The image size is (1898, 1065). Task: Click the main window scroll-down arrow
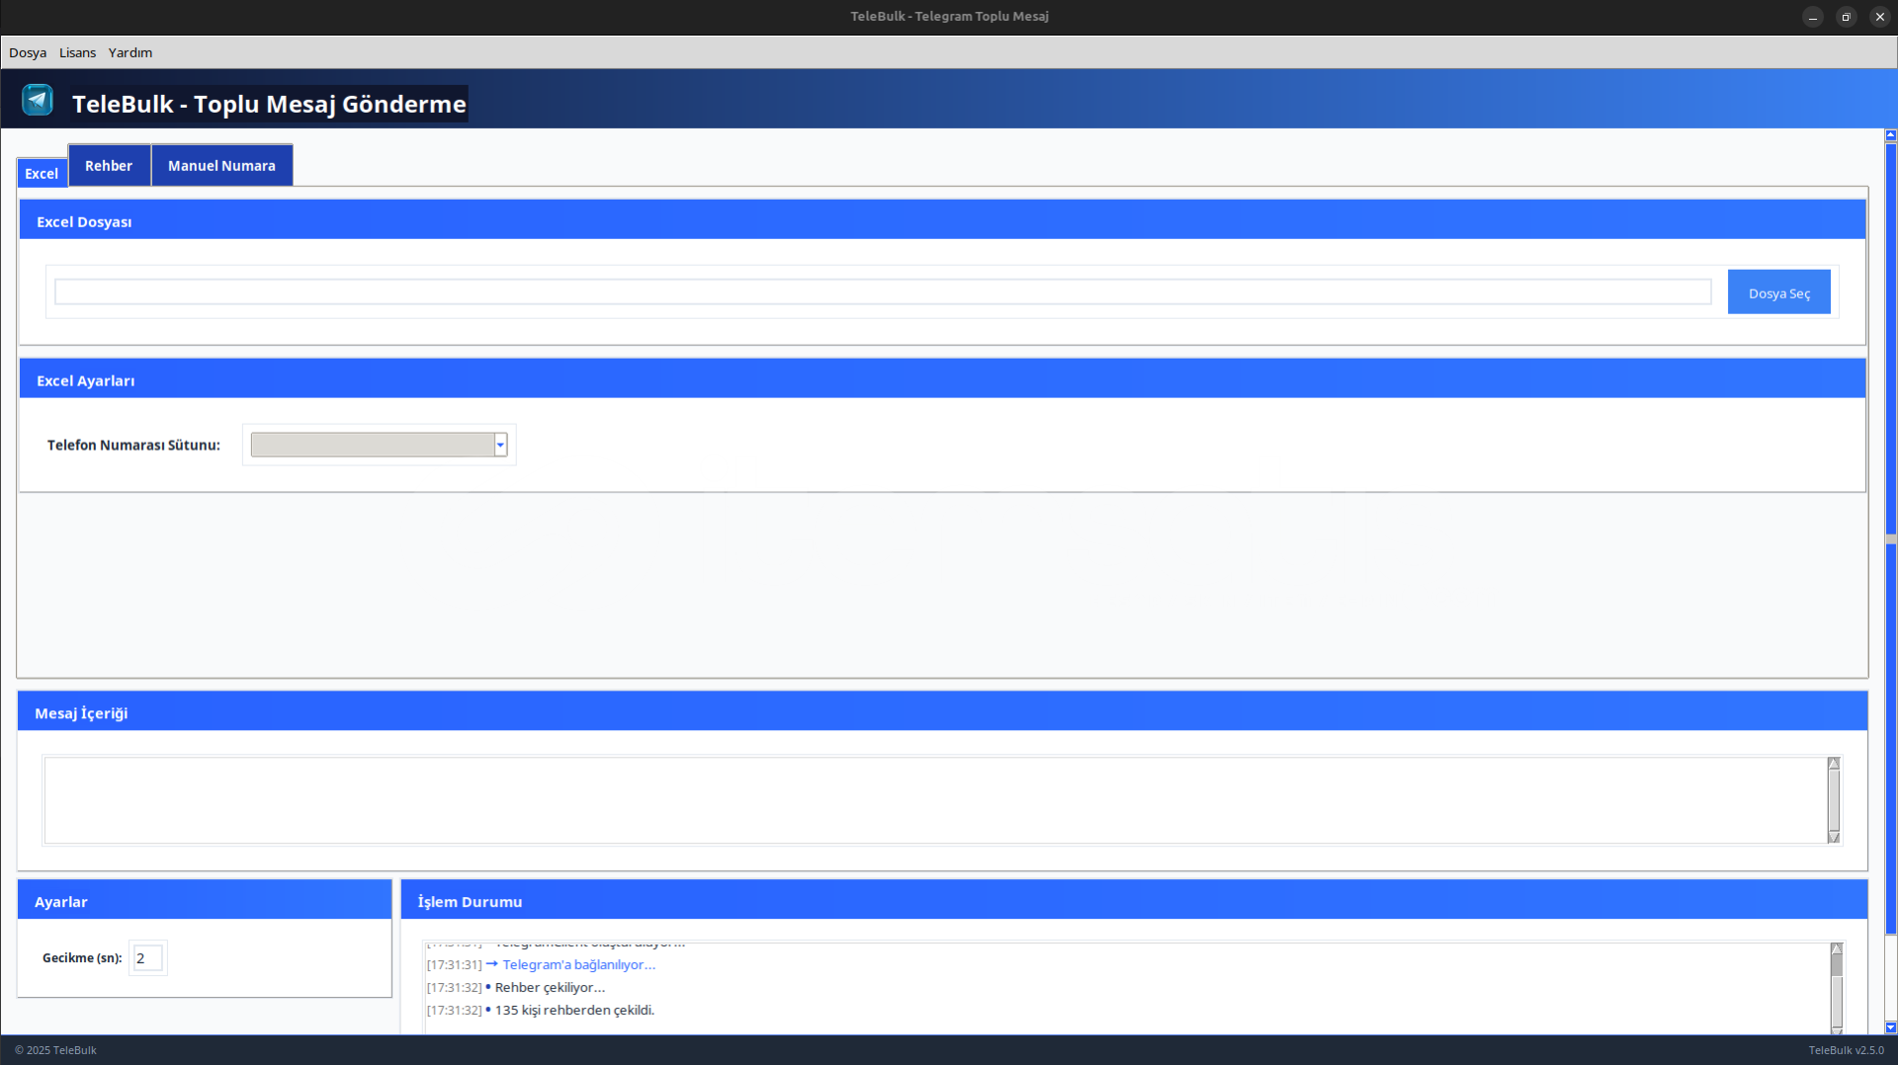pyautogui.click(x=1891, y=1028)
